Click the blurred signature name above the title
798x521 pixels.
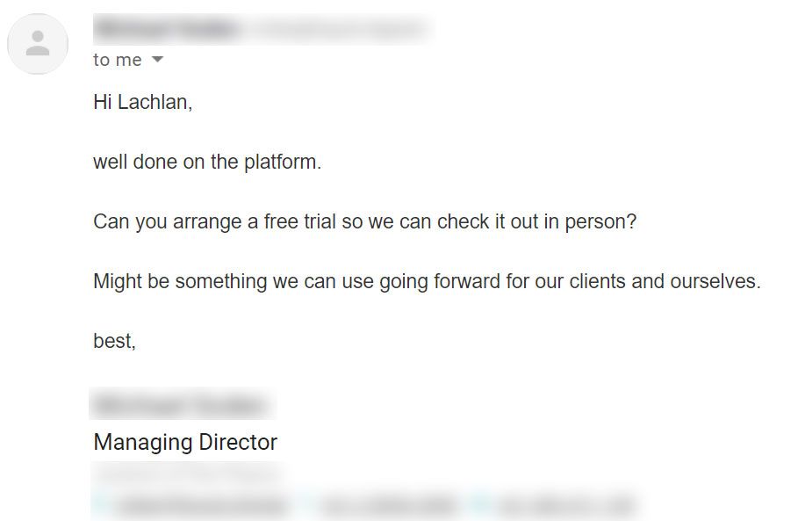[179, 406]
